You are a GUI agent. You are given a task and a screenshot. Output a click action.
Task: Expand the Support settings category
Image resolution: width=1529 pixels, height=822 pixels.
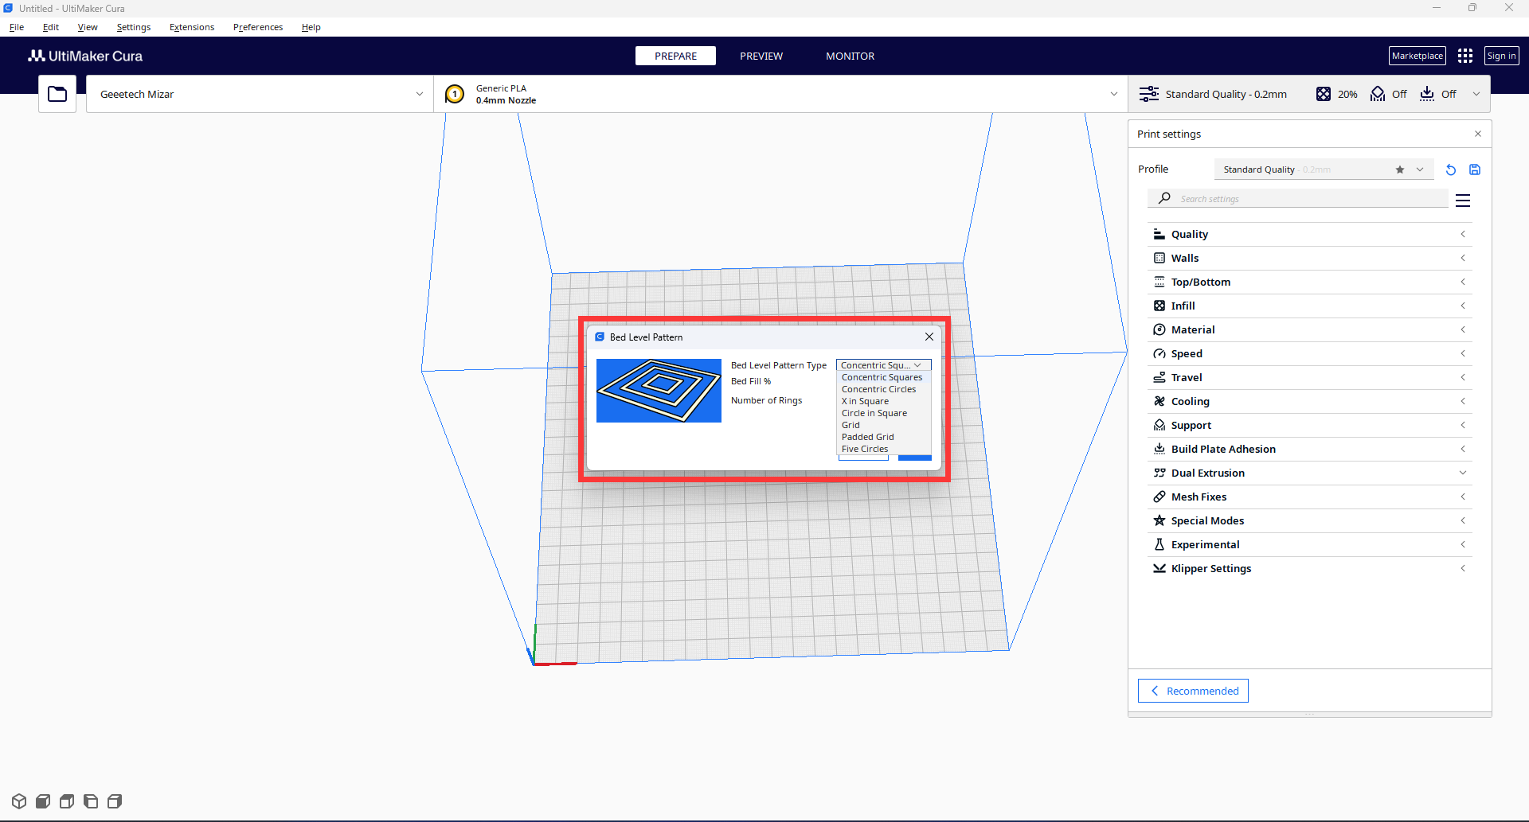(1310, 425)
